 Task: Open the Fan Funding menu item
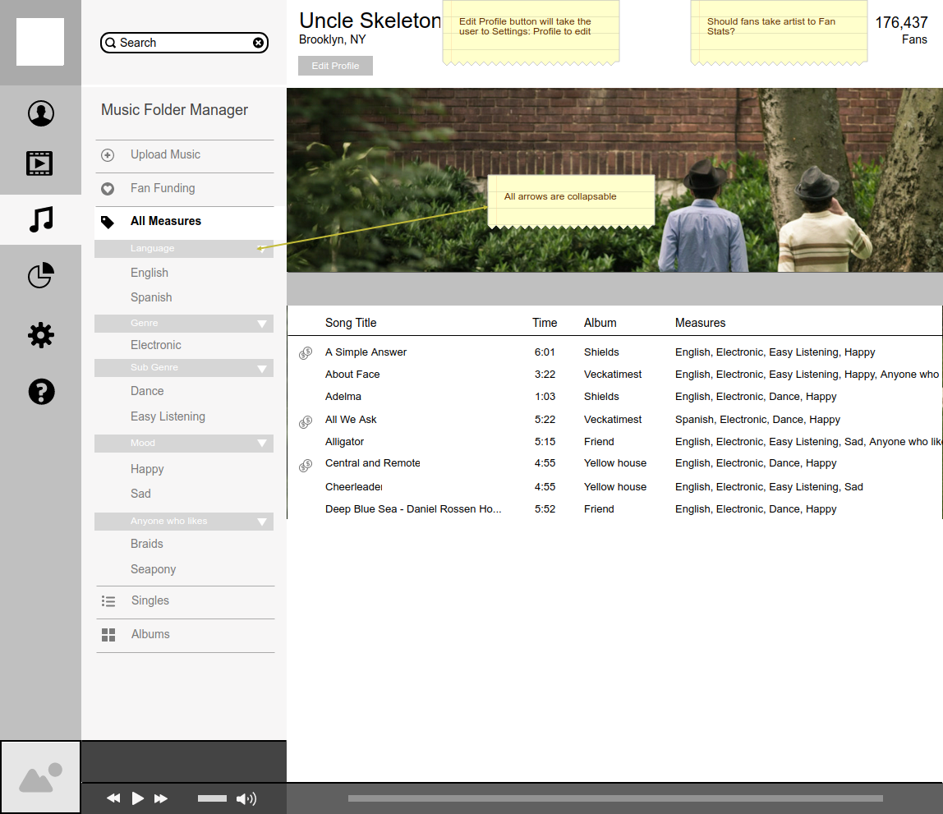point(163,188)
